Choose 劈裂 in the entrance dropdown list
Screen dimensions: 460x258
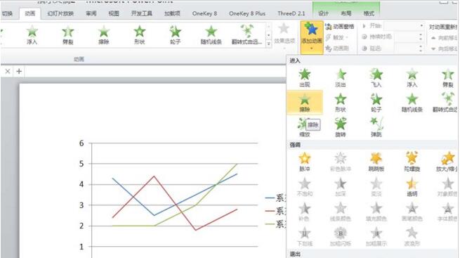(x=447, y=78)
